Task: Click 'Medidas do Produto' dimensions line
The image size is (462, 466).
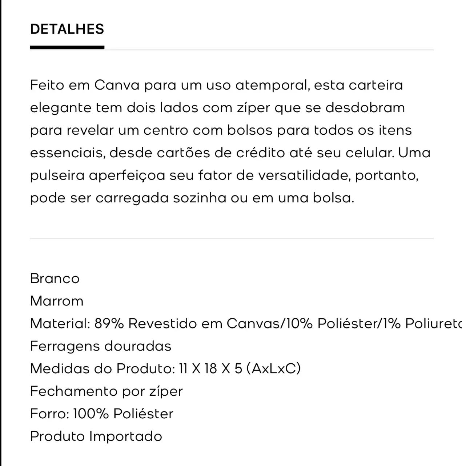Action: [165, 369]
